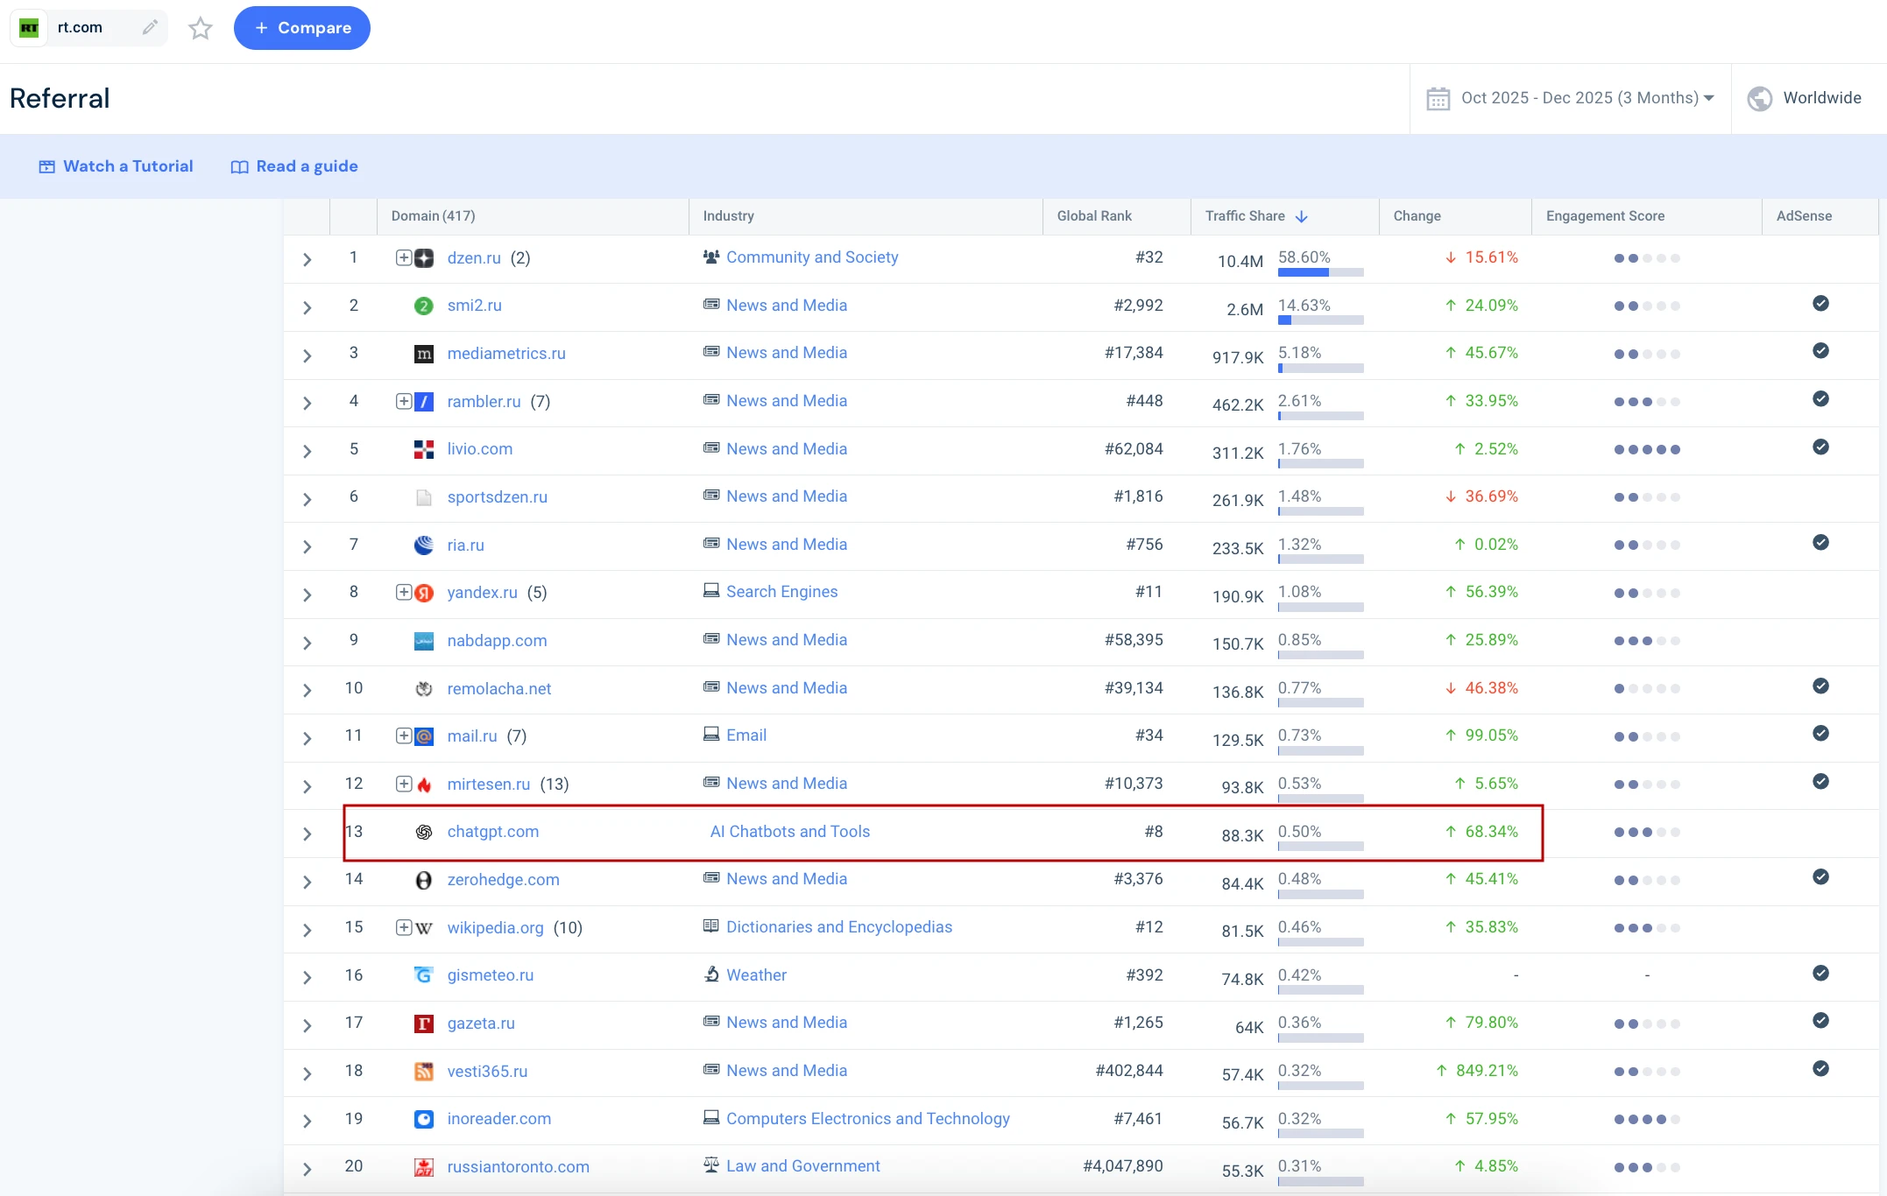Click the AdSense checkmark for smi2.ru
Viewport: 1887px width, 1196px height.
click(1820, 304)
